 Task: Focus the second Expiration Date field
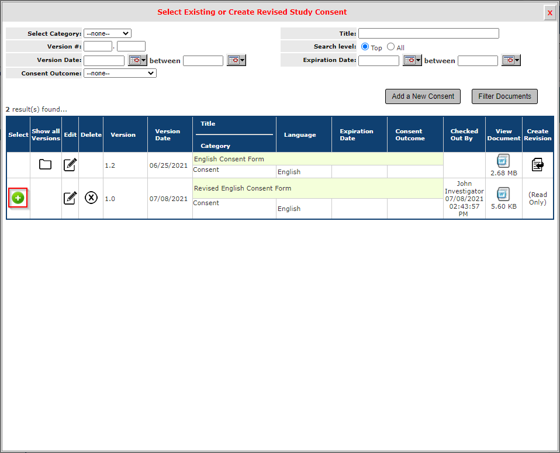[x=478, y=61]
